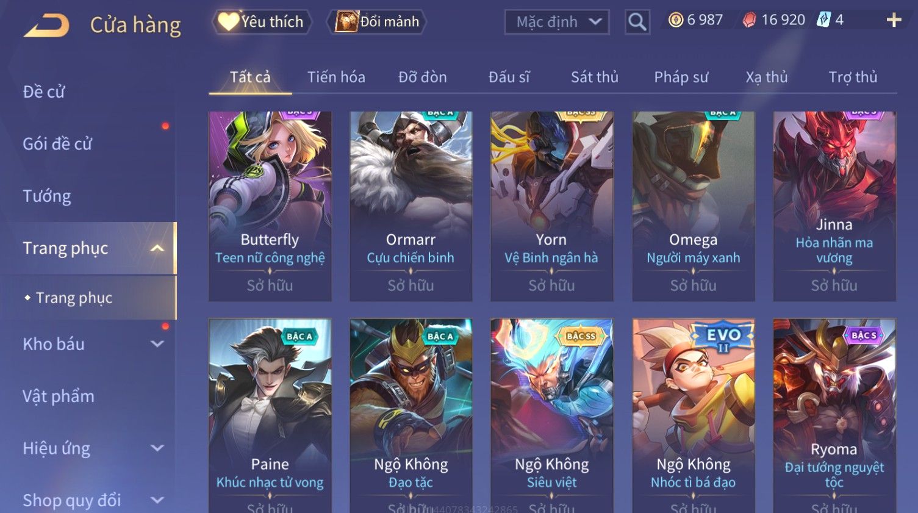Tap the blue voucher ticket icon
Viewport: 918px width, 513px height.
823,20
